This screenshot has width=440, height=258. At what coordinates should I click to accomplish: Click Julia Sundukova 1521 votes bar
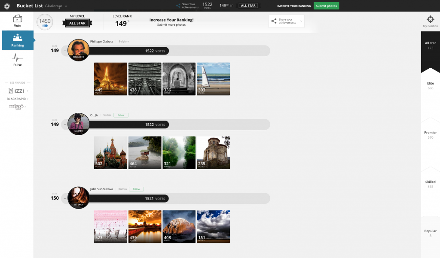(129, 198)
